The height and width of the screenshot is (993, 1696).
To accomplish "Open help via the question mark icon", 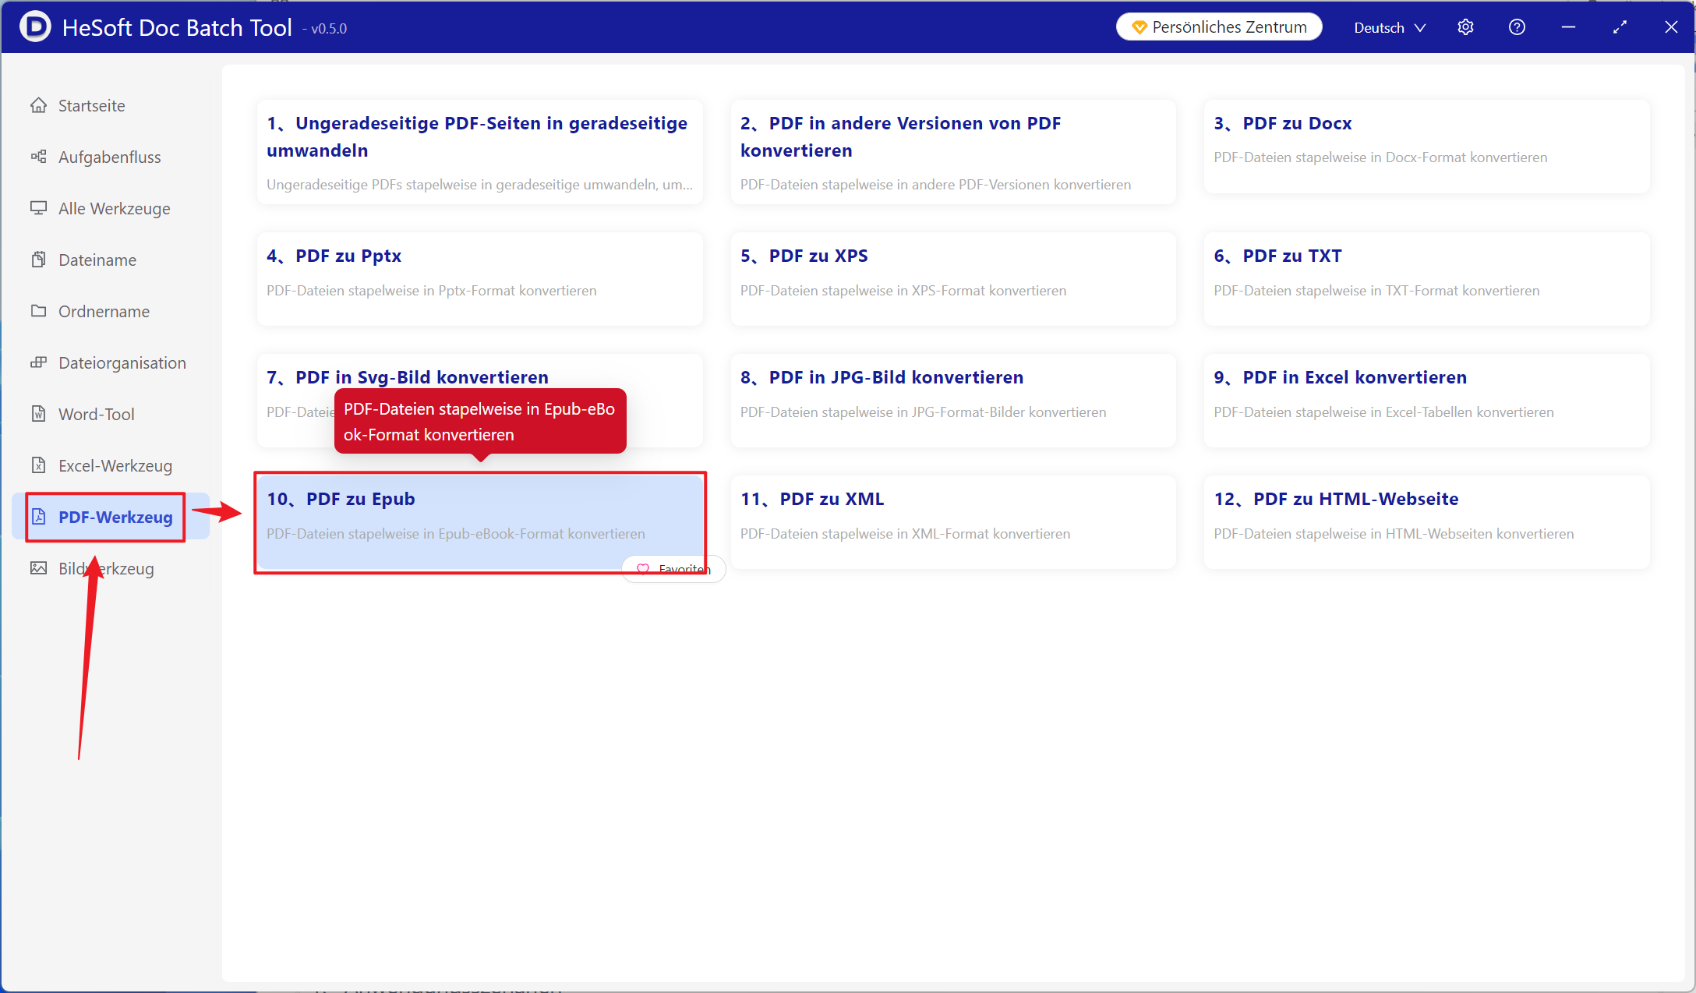I will [x=1517, y=27].
